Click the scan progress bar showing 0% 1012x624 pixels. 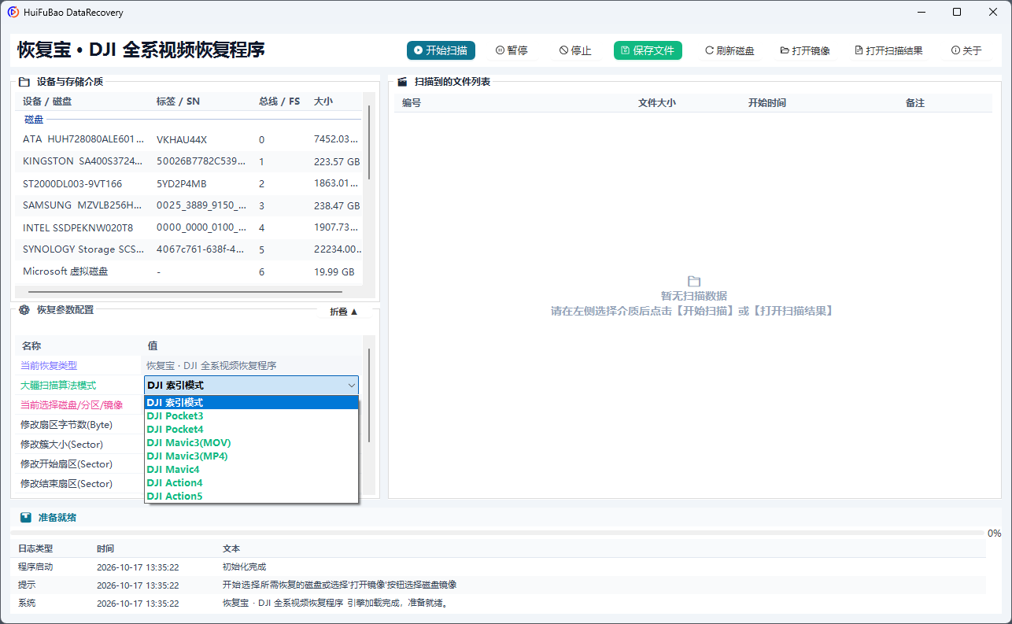point(497,533)
